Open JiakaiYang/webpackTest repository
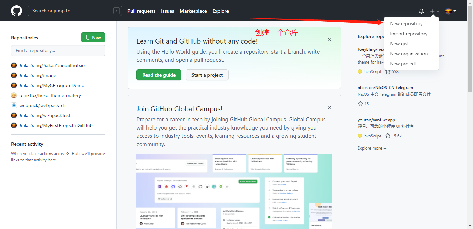This screenshot has height=229, width=473. pos(45,115)
